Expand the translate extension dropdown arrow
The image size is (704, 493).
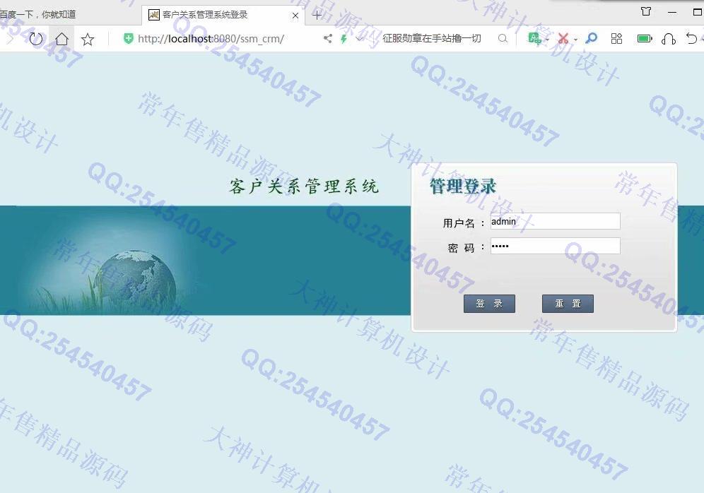[x=547, y=40]
